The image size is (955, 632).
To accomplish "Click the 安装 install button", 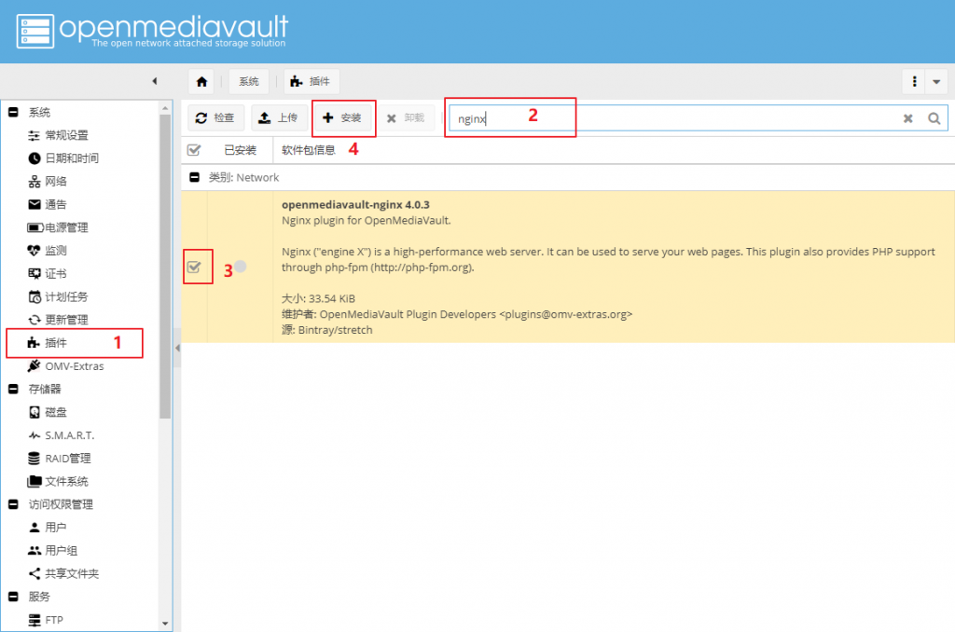I will coord(343,118).
